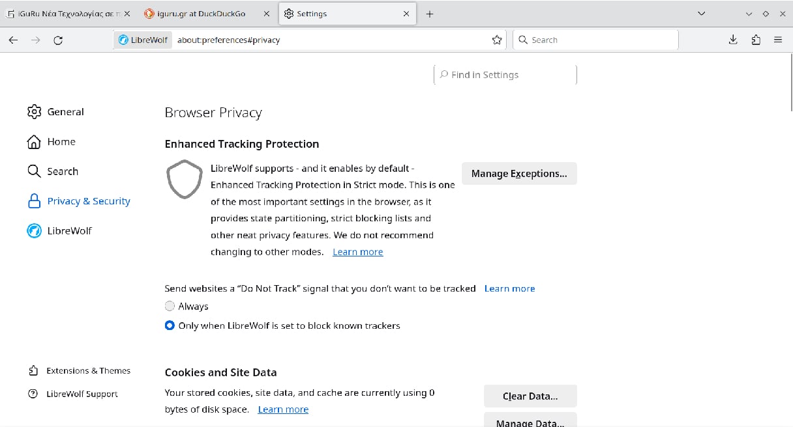The width and height of the screenshot is (793, 427).
Task: Go back using the back arrow
Action: click(x=14, y=40)
